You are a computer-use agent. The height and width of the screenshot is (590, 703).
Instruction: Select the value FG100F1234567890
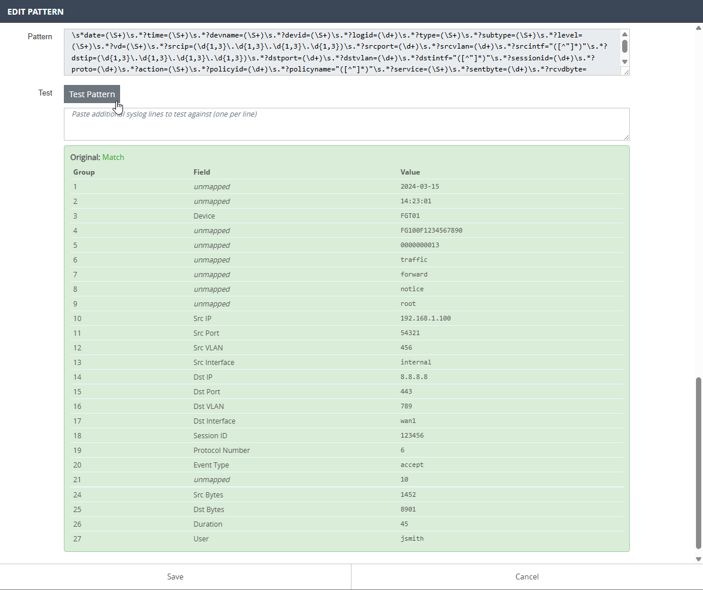[x=431, y=230]
